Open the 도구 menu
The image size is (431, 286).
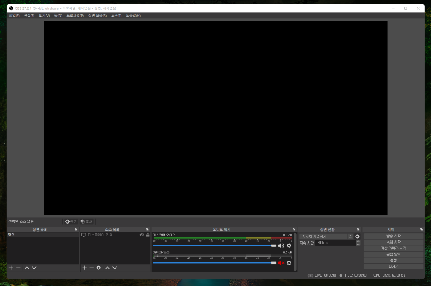point(116,16)
